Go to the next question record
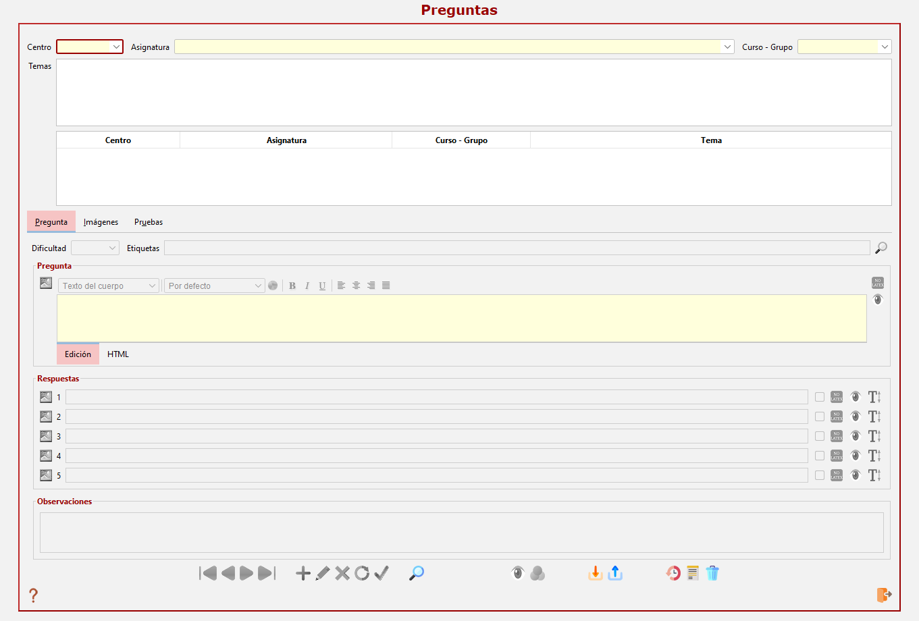 (x=246, y=573)
